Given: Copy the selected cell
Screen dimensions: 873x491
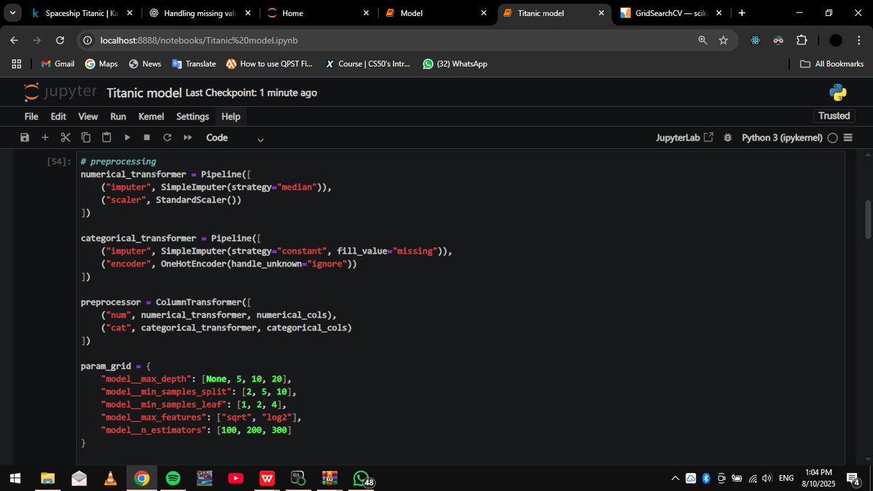Looking at the screenshot, I should pos(85,137).
